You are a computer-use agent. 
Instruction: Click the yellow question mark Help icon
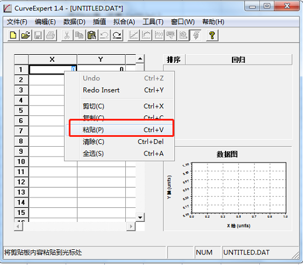click(212, 36)
